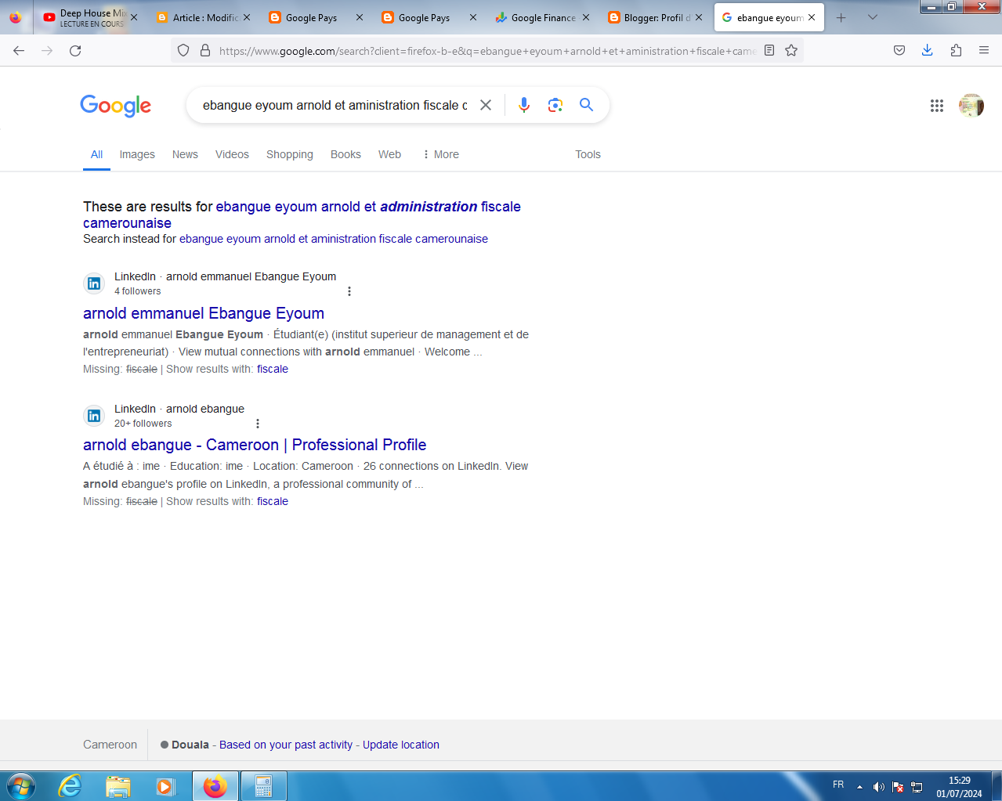
Task: Click Update location link
Action: [401, 745]
